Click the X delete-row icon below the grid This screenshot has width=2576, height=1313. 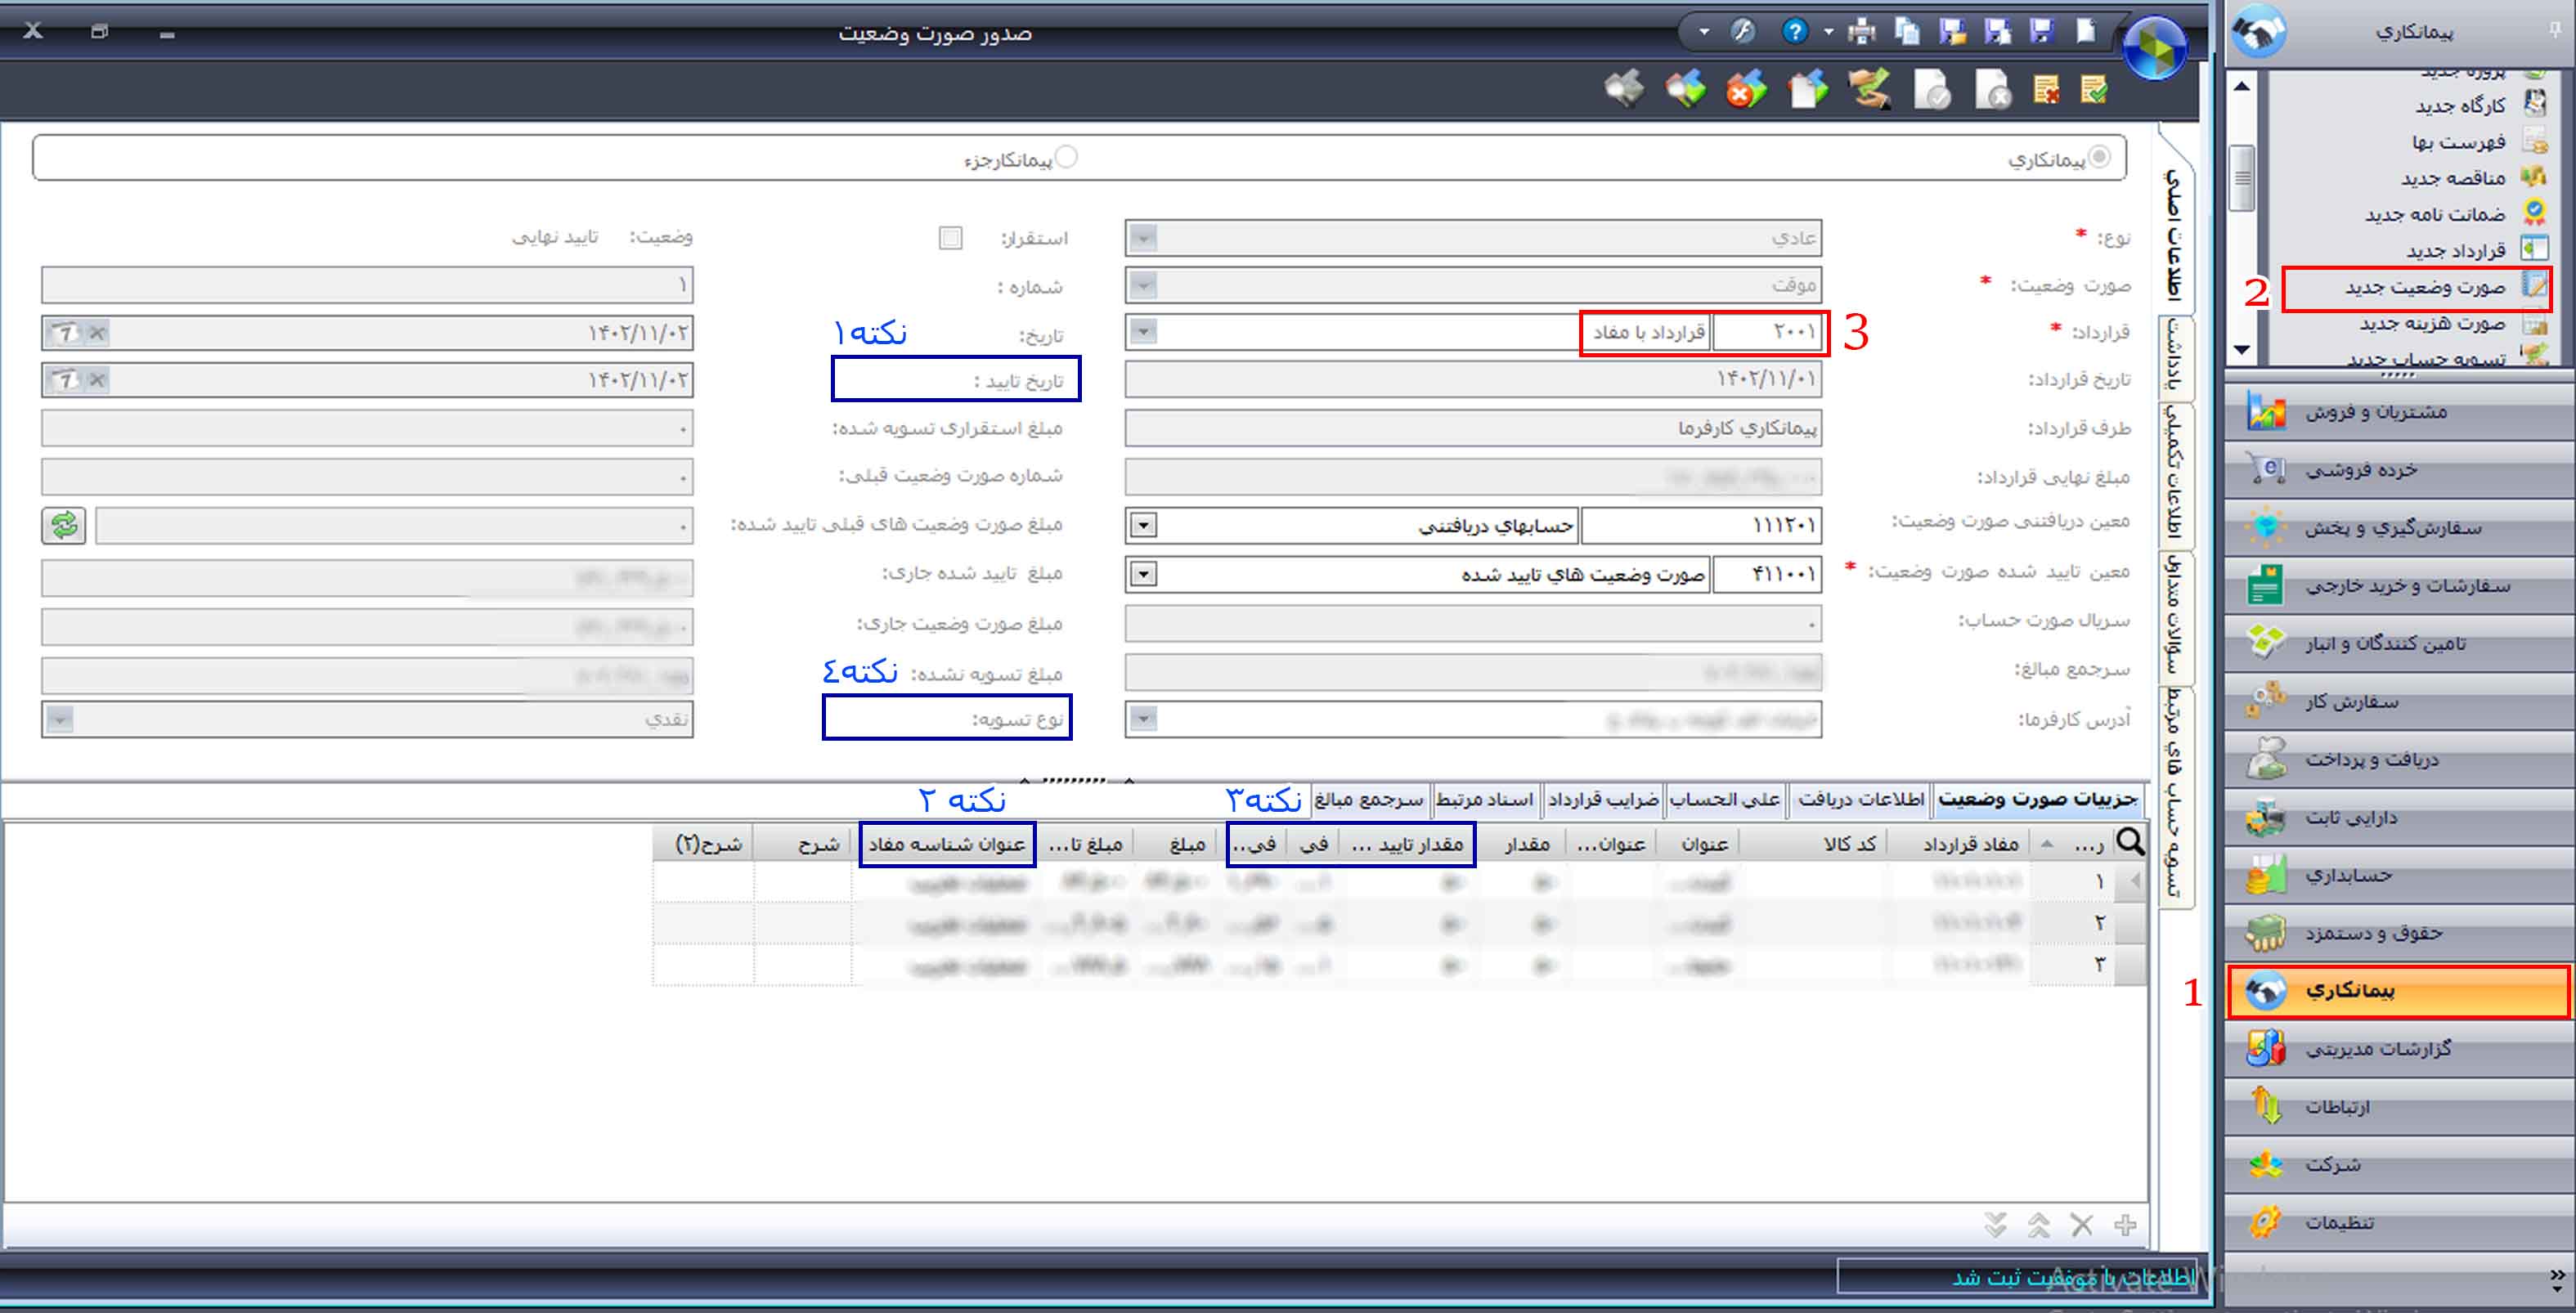[x=2082, y=1225]
